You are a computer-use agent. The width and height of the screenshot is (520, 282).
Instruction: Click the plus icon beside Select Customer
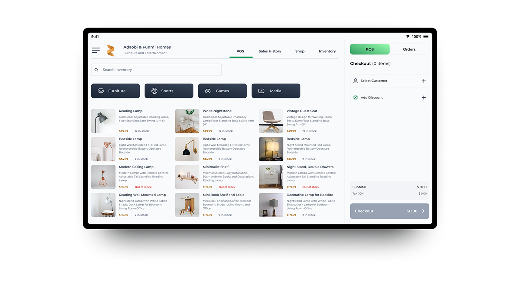tap(423, 81)
